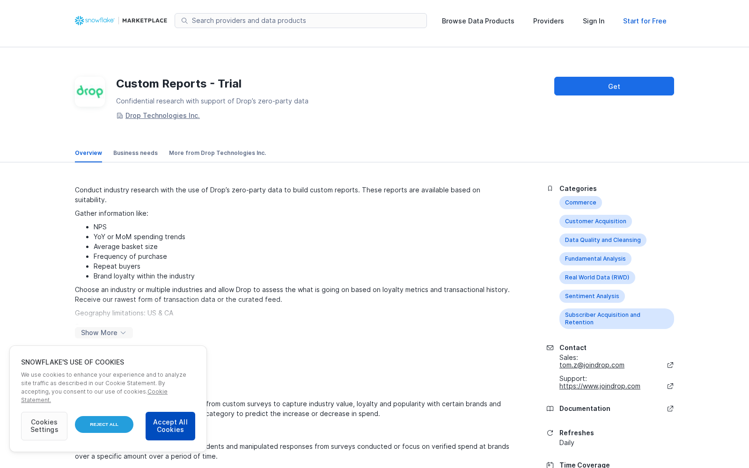Click the Start for Free link

pyautogui.click(x=645, y=21)
